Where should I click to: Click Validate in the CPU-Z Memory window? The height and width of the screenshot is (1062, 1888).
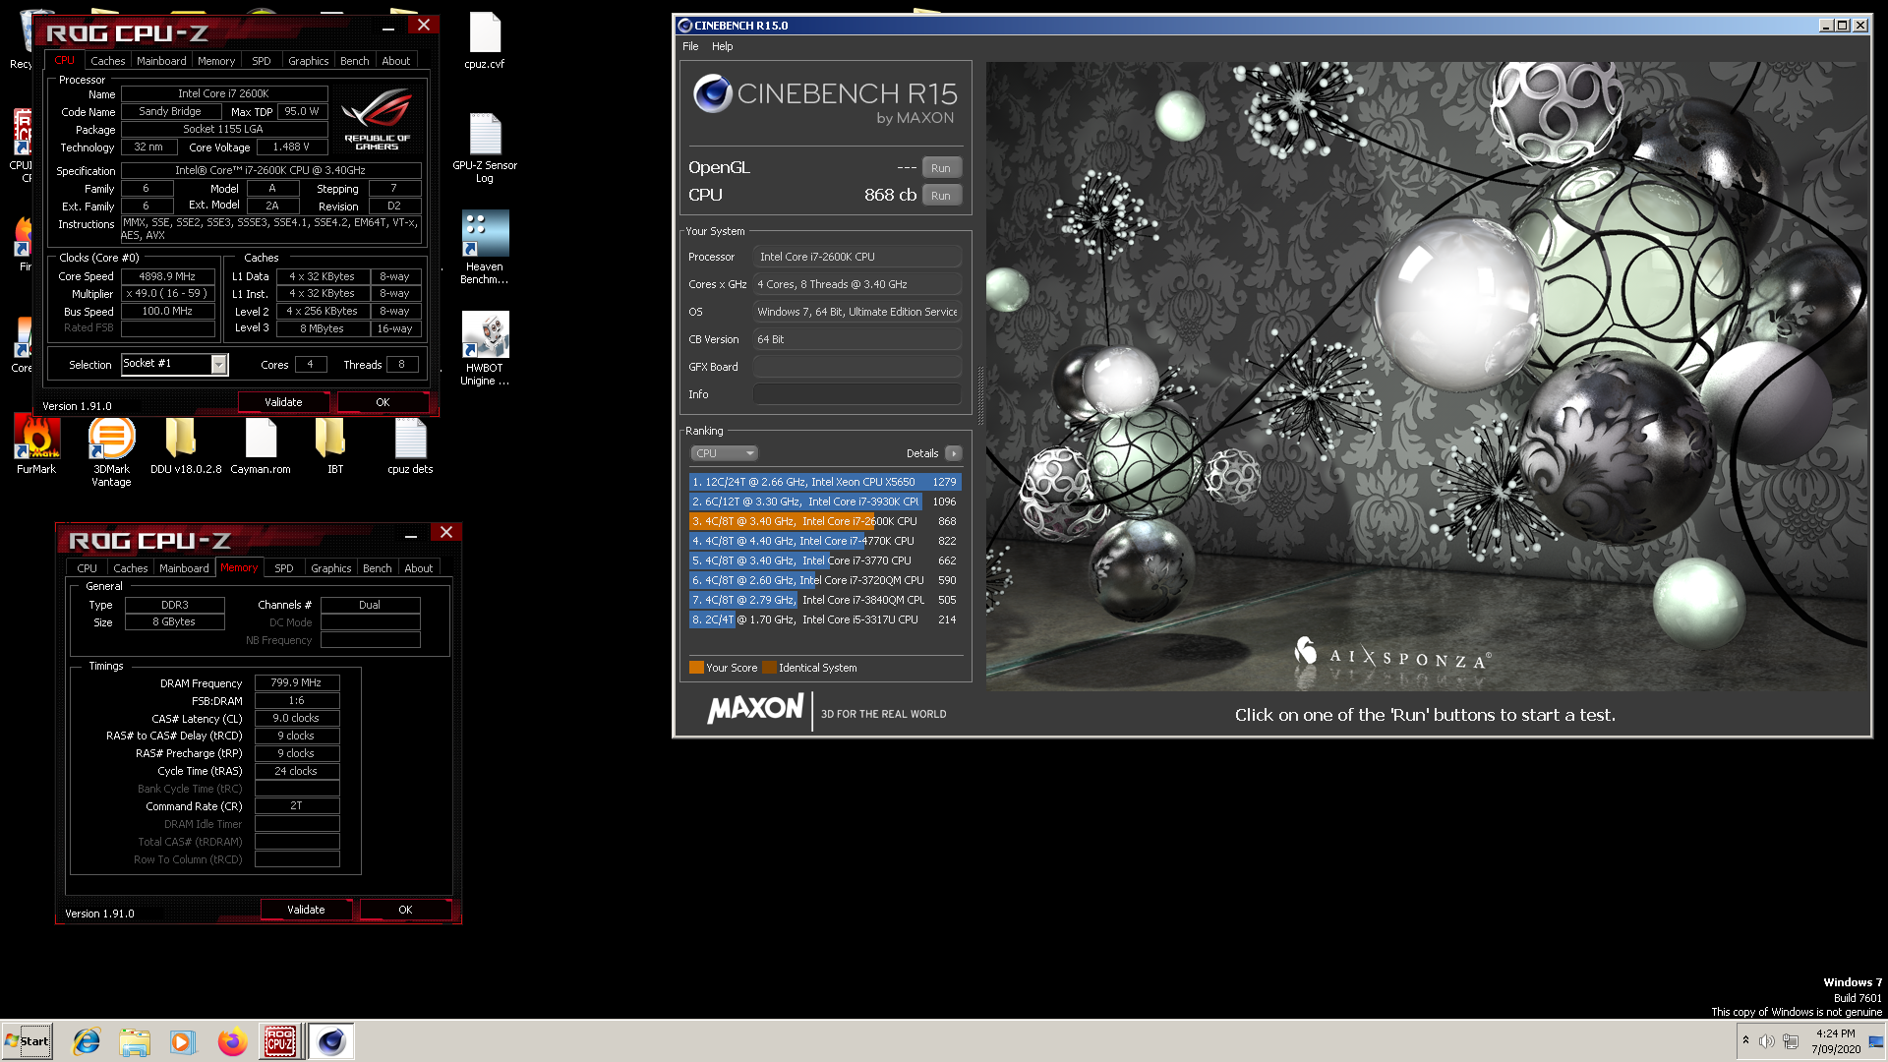[x=306, y=910]
